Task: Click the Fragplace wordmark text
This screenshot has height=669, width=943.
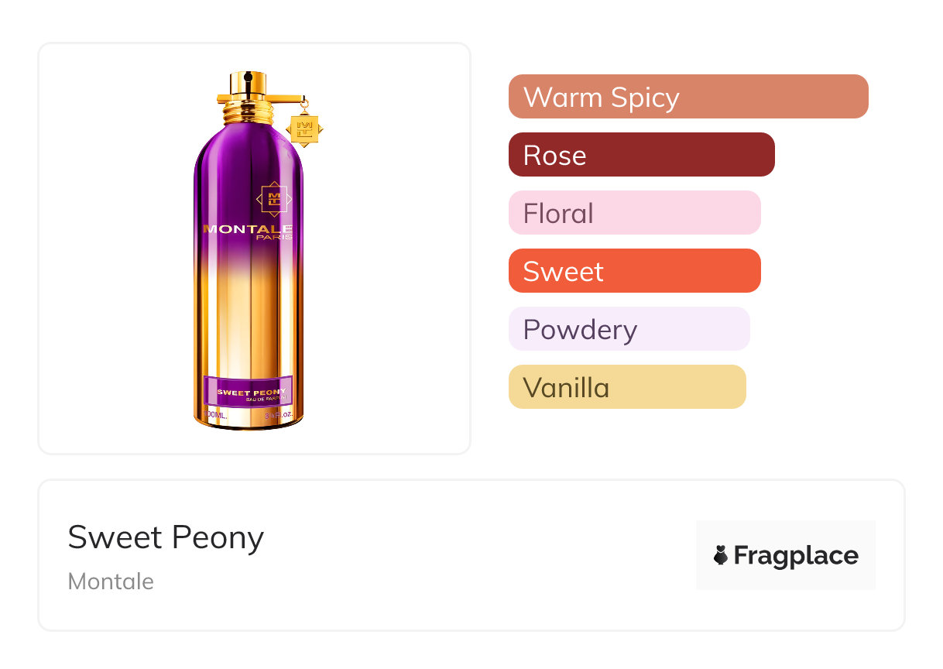Action: tap(796, 555)
